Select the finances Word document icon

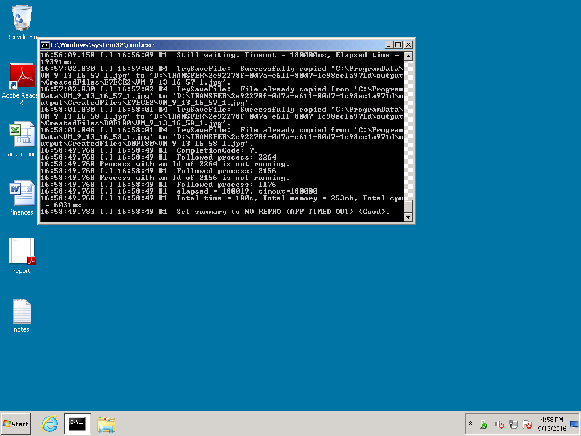[x=22, y=194]
